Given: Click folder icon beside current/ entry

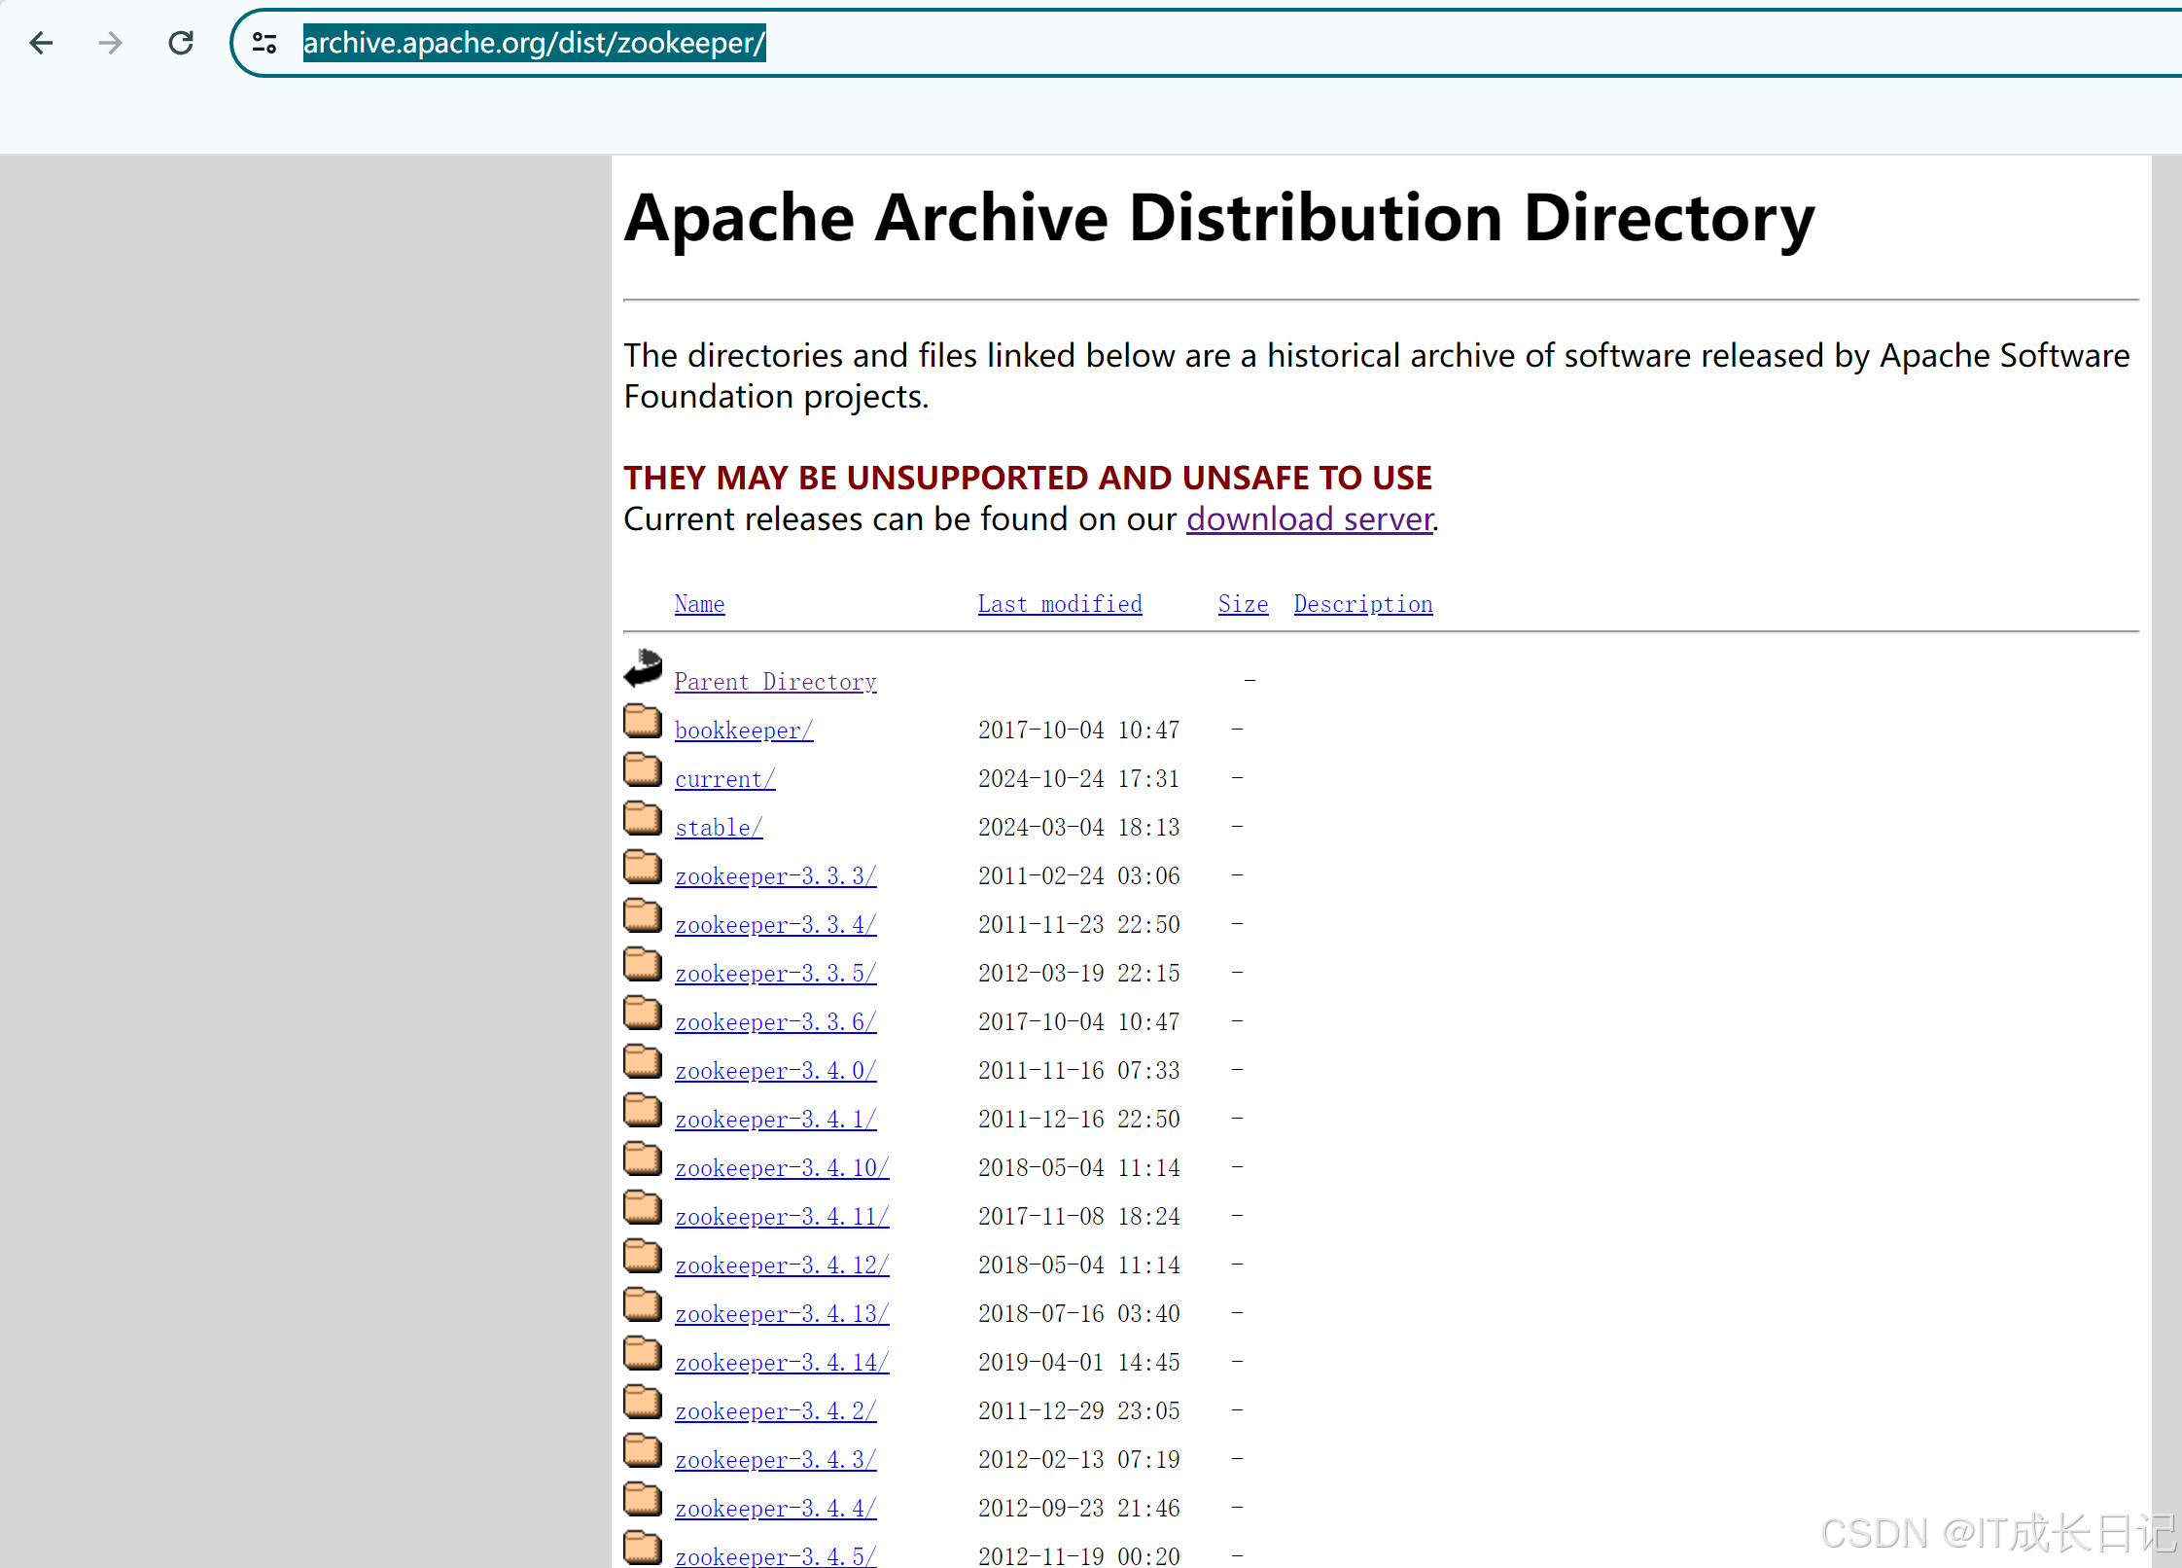Looking at the screenshot, I should [x=643, y=770].
